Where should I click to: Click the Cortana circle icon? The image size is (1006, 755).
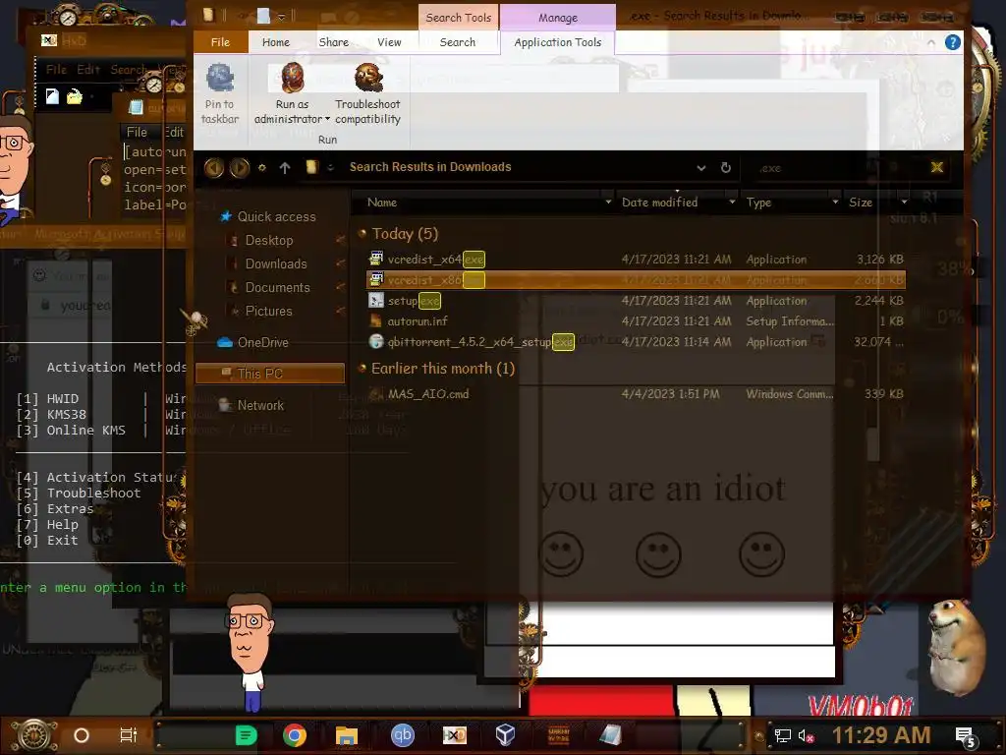coord(82,735)
